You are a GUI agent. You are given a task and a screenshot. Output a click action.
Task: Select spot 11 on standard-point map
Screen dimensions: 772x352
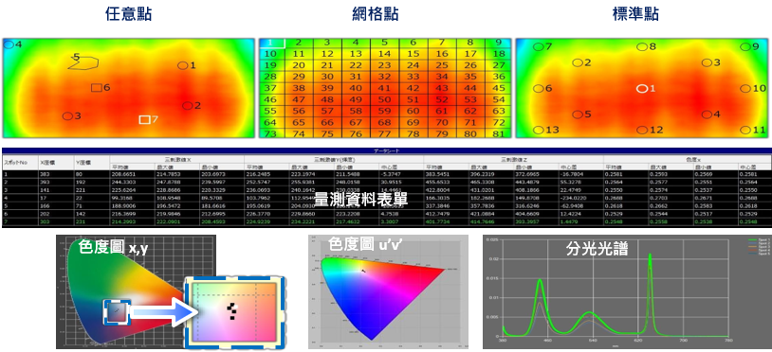pos(745,130)
